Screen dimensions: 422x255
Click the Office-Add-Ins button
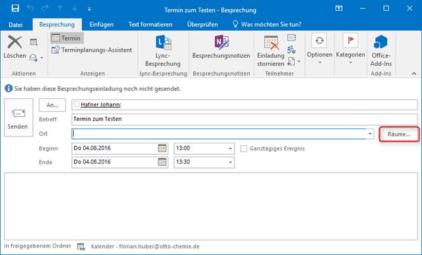tap(381, 51)
